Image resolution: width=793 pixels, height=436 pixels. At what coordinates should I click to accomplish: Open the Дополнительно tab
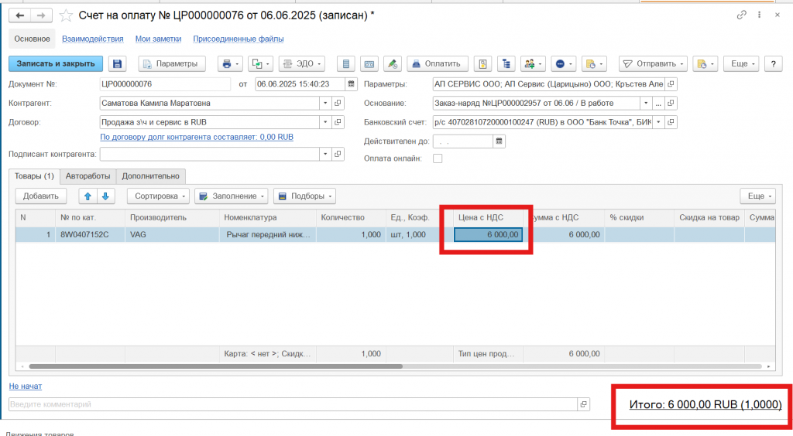coord(152,175)
